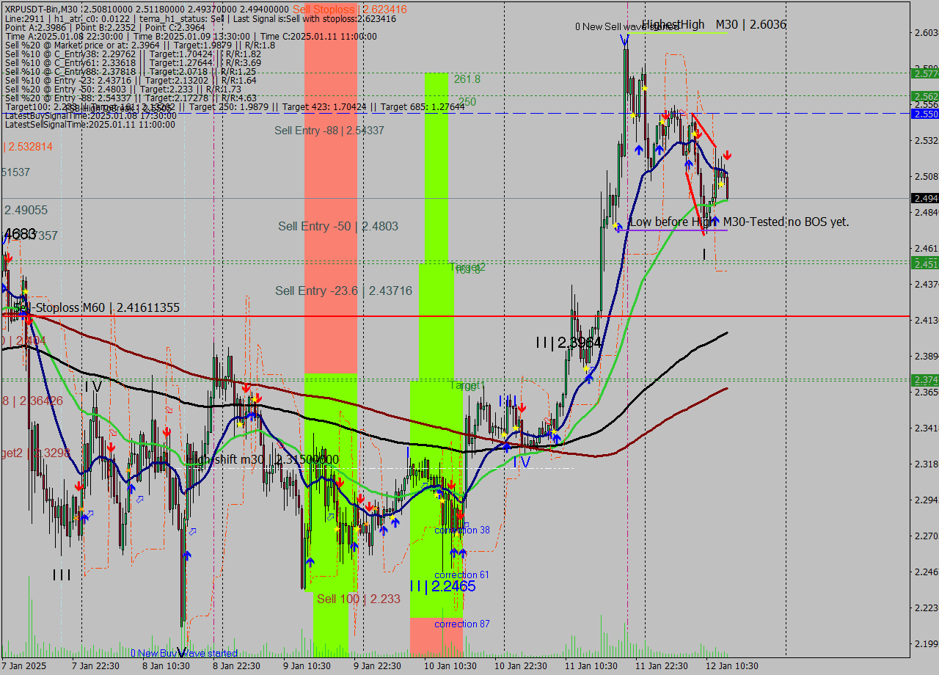Select the salmon-red Sell Entry zone rectangle

point(331,187)
